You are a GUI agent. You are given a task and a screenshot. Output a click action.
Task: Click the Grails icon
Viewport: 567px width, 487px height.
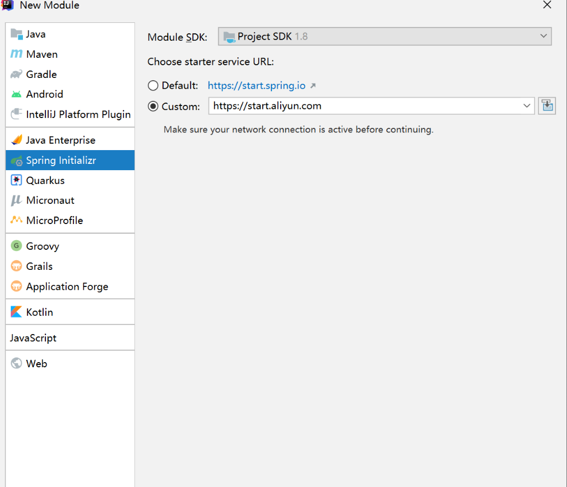click(x=16, y=266)
